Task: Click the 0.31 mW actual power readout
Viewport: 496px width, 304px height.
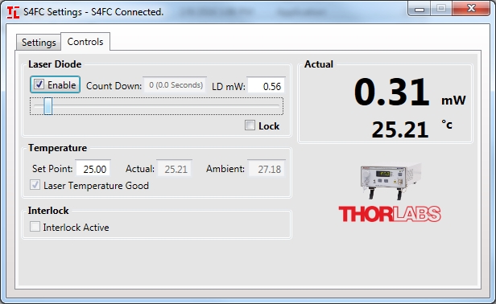Action: 410,92
